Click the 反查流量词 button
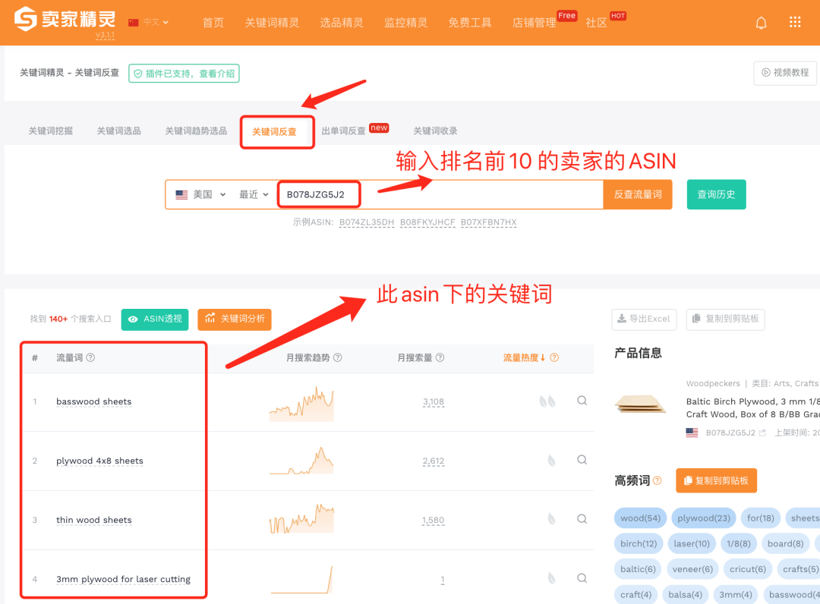This screenshot has width=820, height=604. point(638,194)
